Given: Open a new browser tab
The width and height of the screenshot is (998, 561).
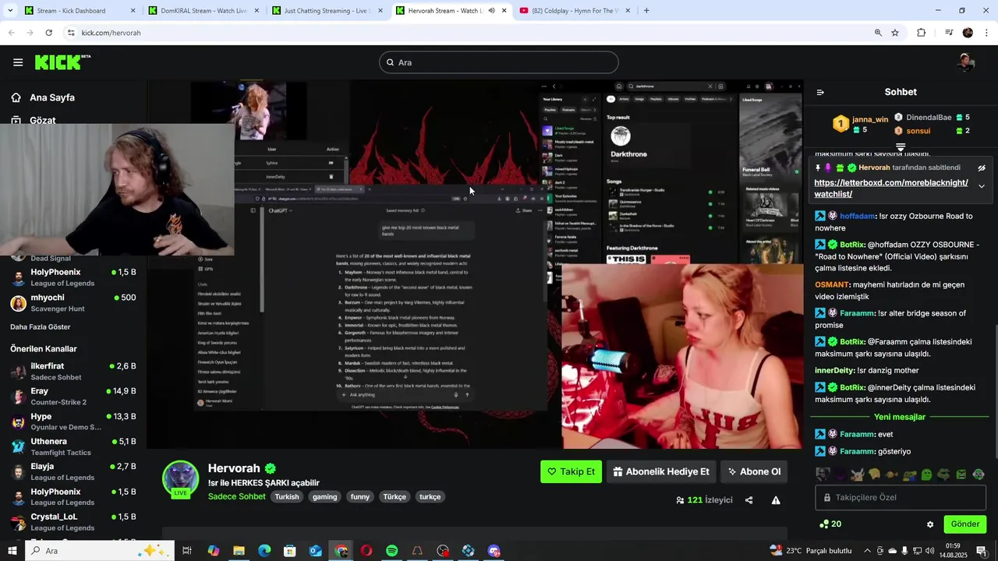Looking at the screenshot, I should tap(646, 11).
